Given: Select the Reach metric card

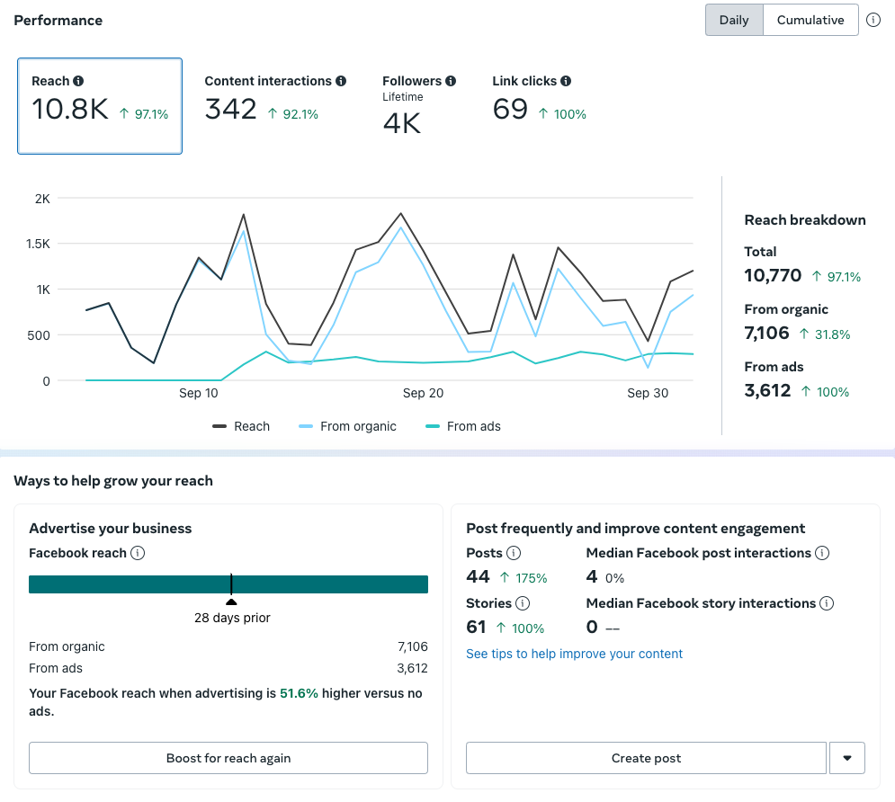Looking at the screenshot, I should (x=100, y=106).
